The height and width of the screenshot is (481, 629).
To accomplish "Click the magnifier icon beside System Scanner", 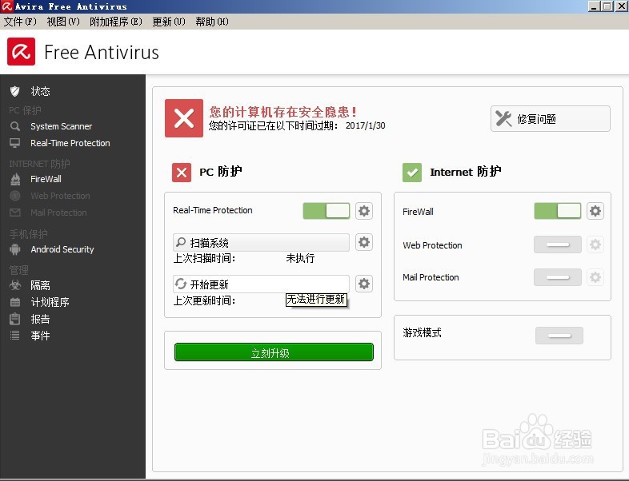I will pyautogui.click(x=15, y=126).
